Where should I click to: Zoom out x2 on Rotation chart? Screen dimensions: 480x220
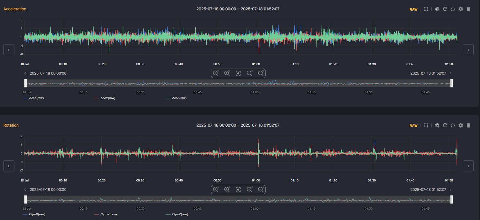[250, 190]
